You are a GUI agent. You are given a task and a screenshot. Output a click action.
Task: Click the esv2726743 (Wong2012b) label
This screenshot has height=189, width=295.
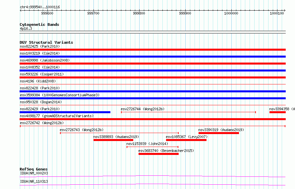pos(82,130)
